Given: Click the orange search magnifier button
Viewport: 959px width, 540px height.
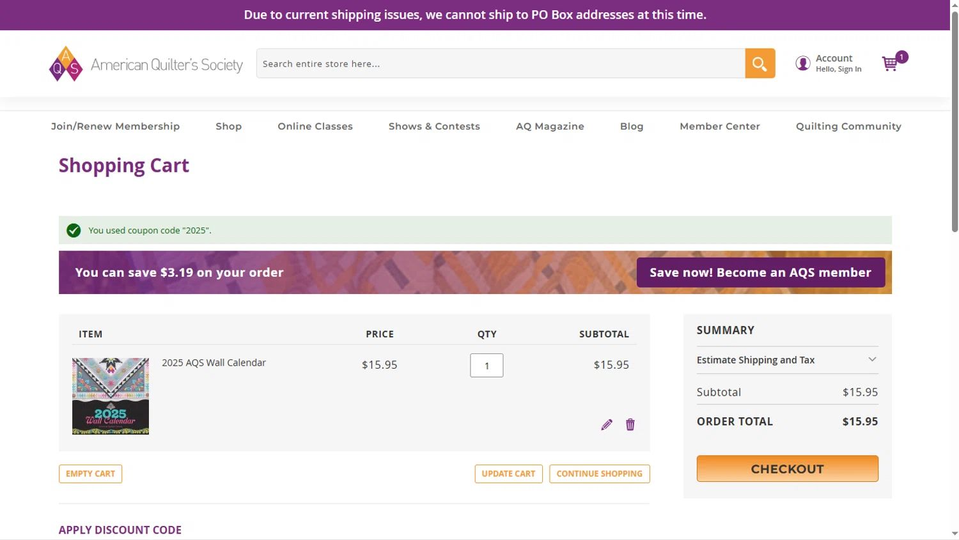Looking at the screenshot, I should [x=760, y=63].
